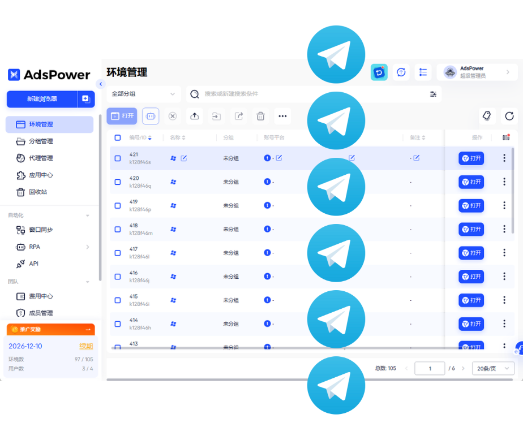Select checkbox for profile 421
The image size is (523, 440).
117,158
